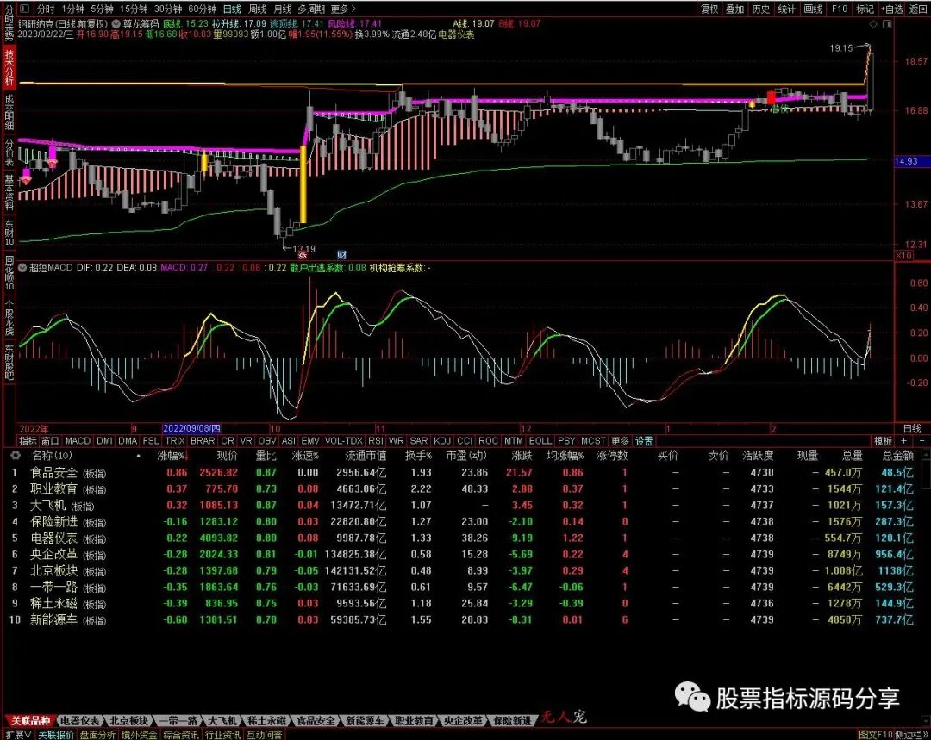Expand the 更多 period options arrow
The image size is (931, 740).
(353, 9)
